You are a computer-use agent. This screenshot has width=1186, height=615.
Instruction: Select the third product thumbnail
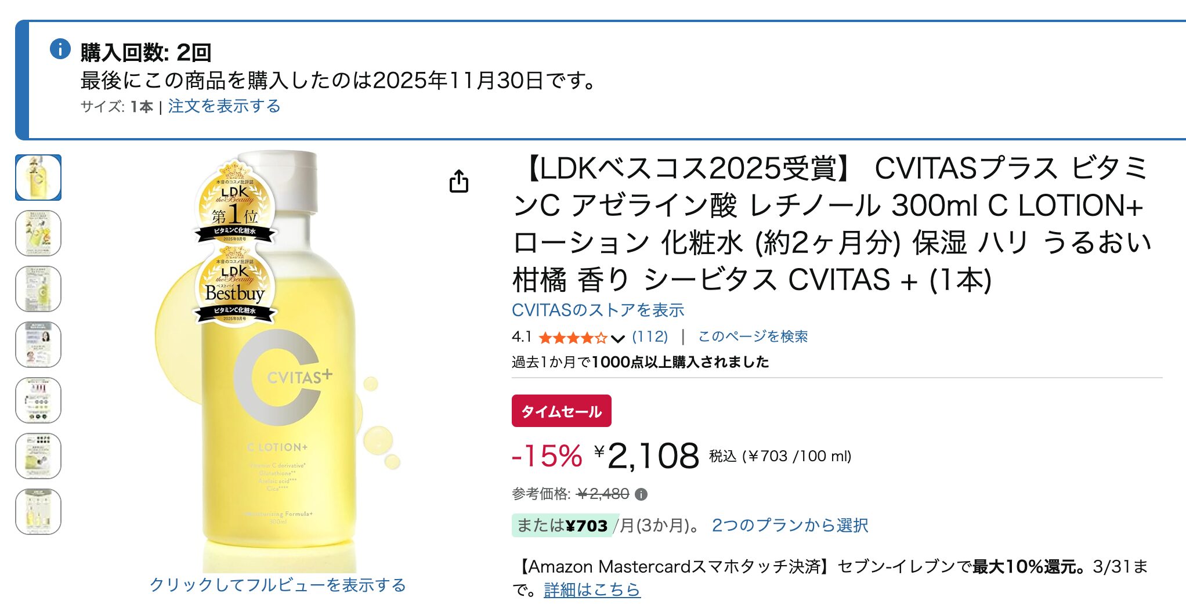38,289
